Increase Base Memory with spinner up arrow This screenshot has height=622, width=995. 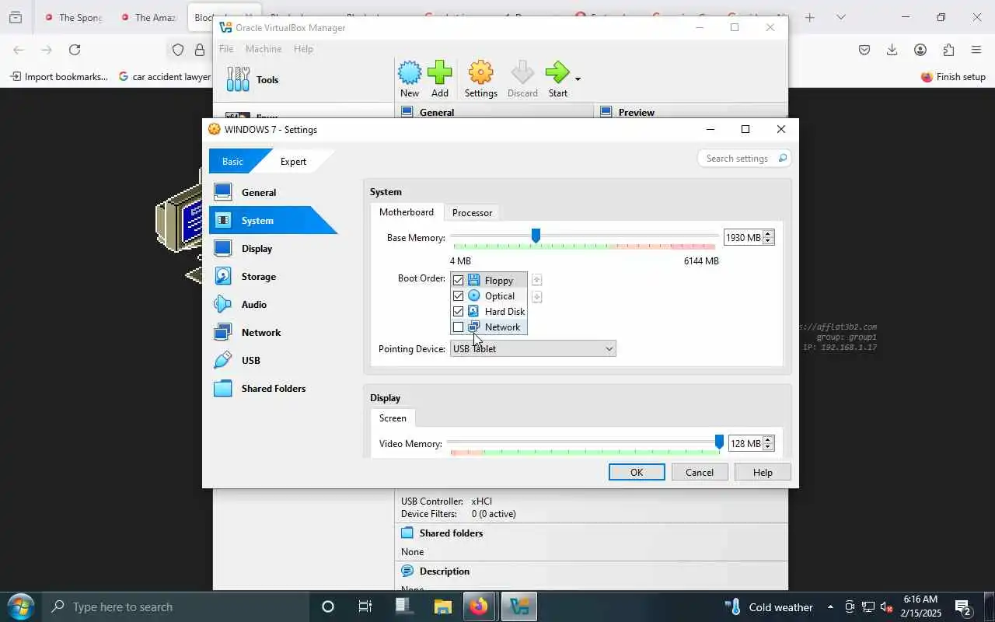pos(768,233)
